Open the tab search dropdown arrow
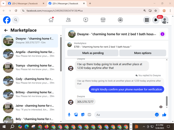 3,3
